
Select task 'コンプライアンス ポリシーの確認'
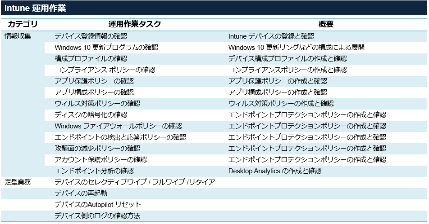[105, 70]
